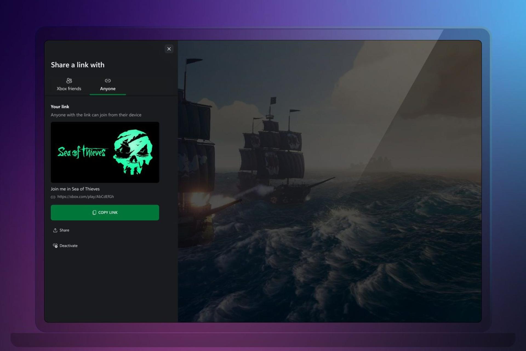Close the Share a link panel
The width and height of the screenshot is (526, 351).
coord(169,49)
